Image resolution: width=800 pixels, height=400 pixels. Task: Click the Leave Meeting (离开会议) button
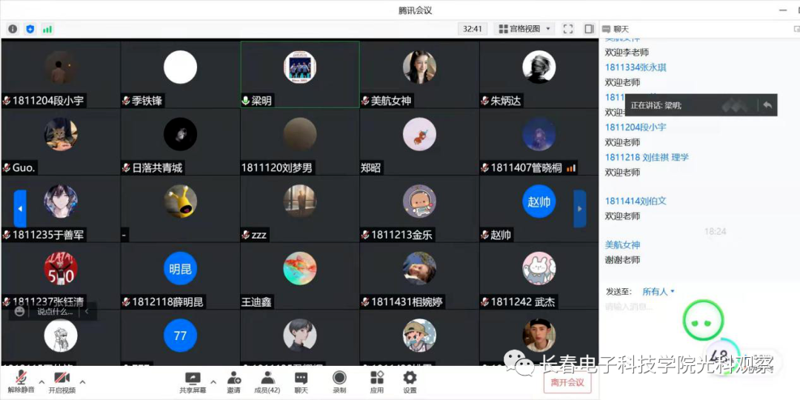567,383
